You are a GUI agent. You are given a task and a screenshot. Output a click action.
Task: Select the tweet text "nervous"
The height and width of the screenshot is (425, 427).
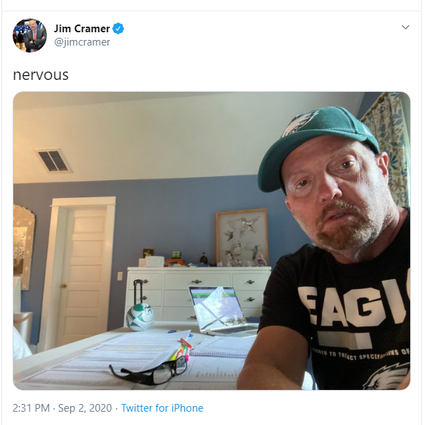tap(41, 75)
